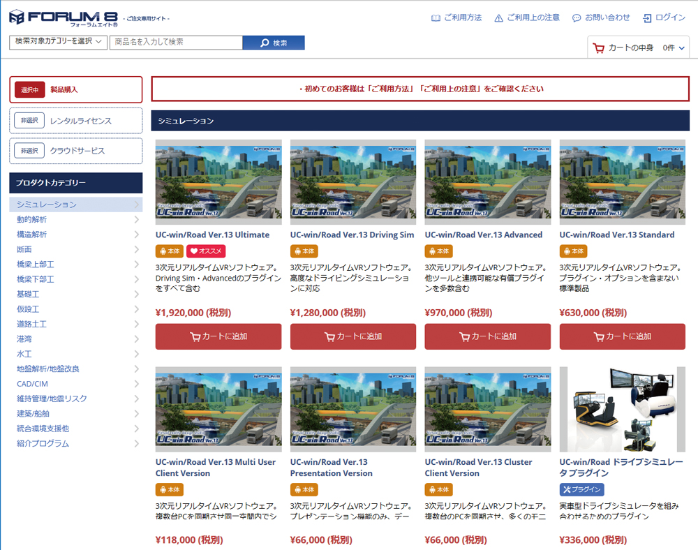Image resolution: width=698 pixels, height=550 pixels.
Task: Switch to レンタルライセンス mode
Action: [75, 121]
